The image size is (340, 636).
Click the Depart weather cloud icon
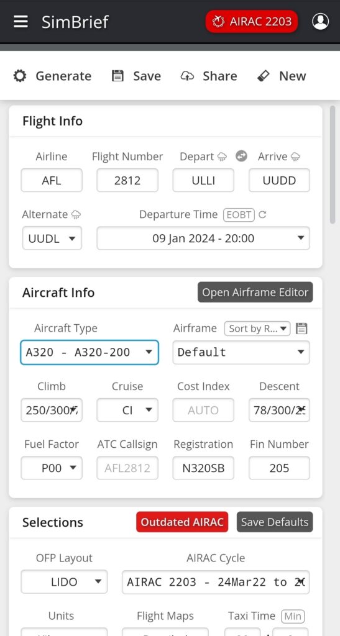coord(222,157)
